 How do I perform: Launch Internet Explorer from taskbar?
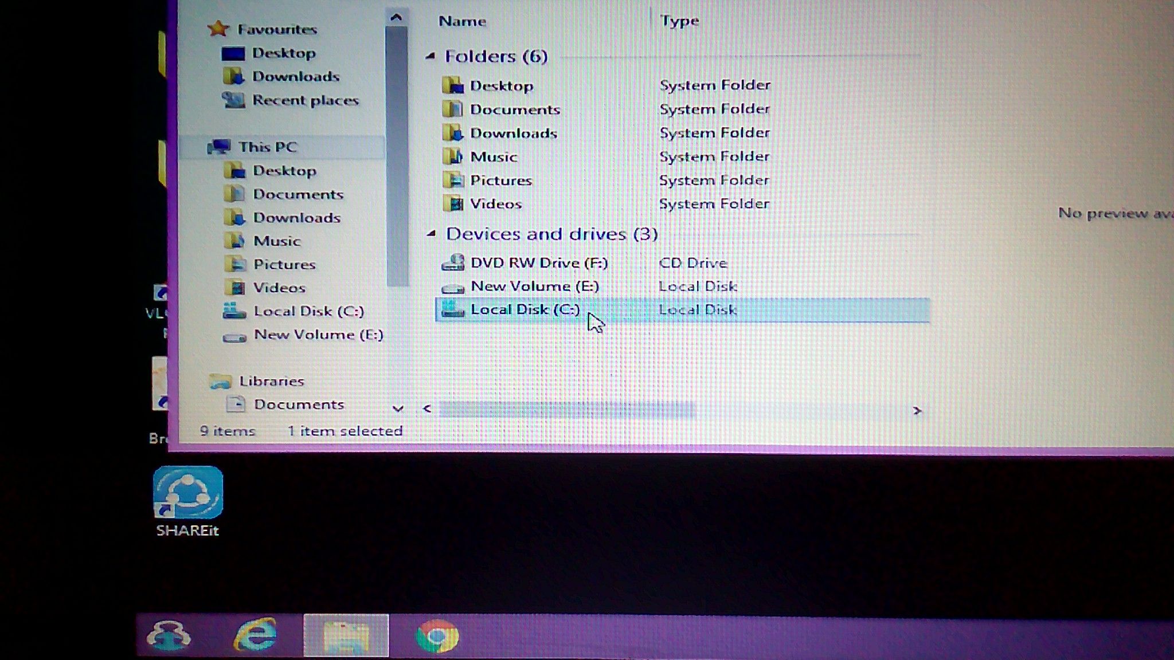[256, 635]
